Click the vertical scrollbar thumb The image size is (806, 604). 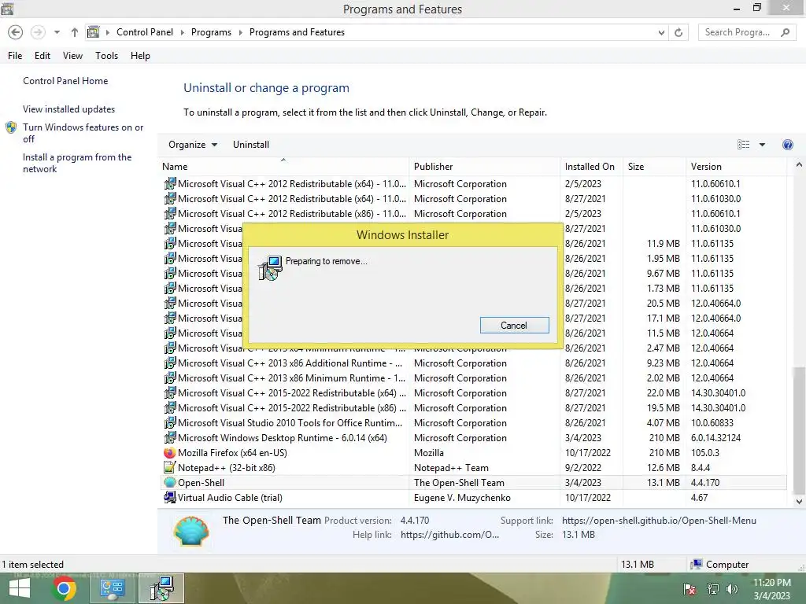(799, 429)
